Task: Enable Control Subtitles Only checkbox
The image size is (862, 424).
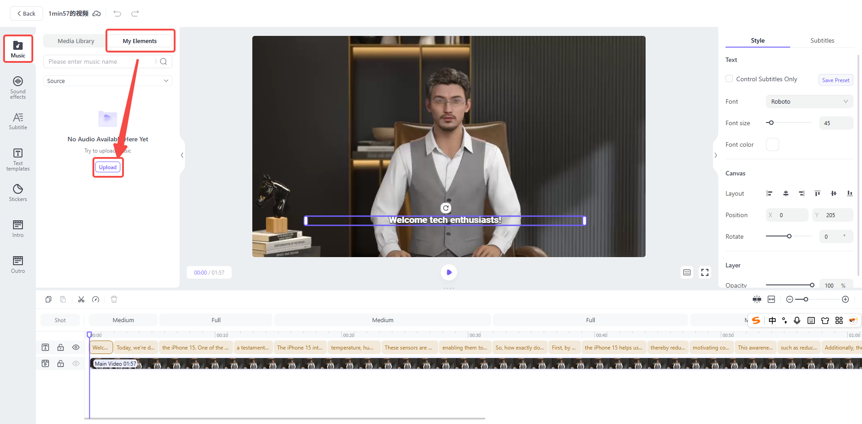Action: pos(729,79)
